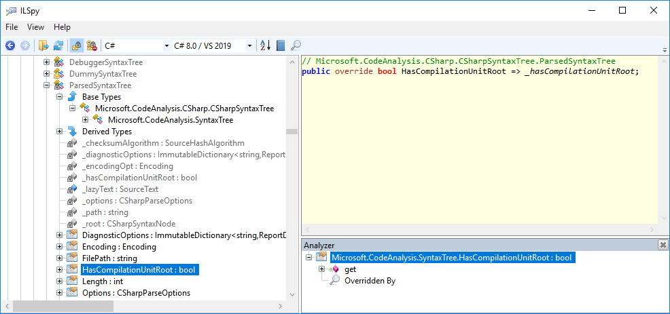Select the _path : string field

pyautogui.click(x=105, y=212)
